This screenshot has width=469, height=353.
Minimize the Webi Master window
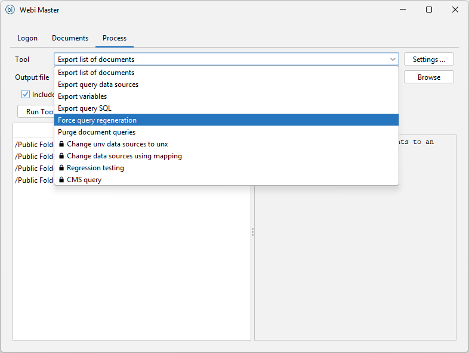click(403, 10)
